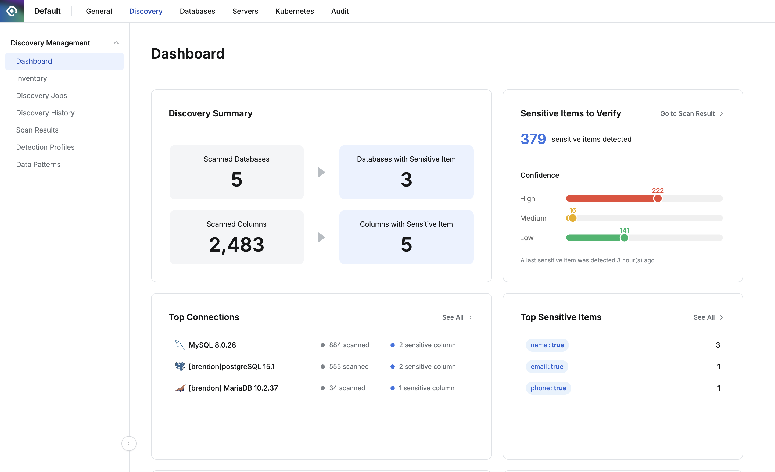
Task: Open See All for Top Sensitive Items
Action: coord(708,317)
